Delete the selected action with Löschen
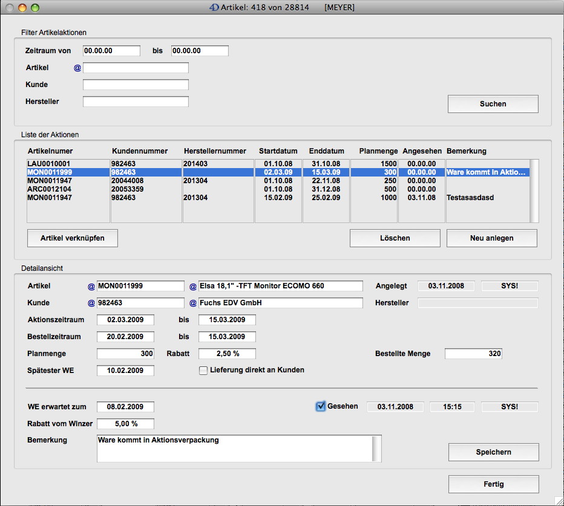Image resolution: width=564 pixels, height=506 pixels. (x=395, y=238)
